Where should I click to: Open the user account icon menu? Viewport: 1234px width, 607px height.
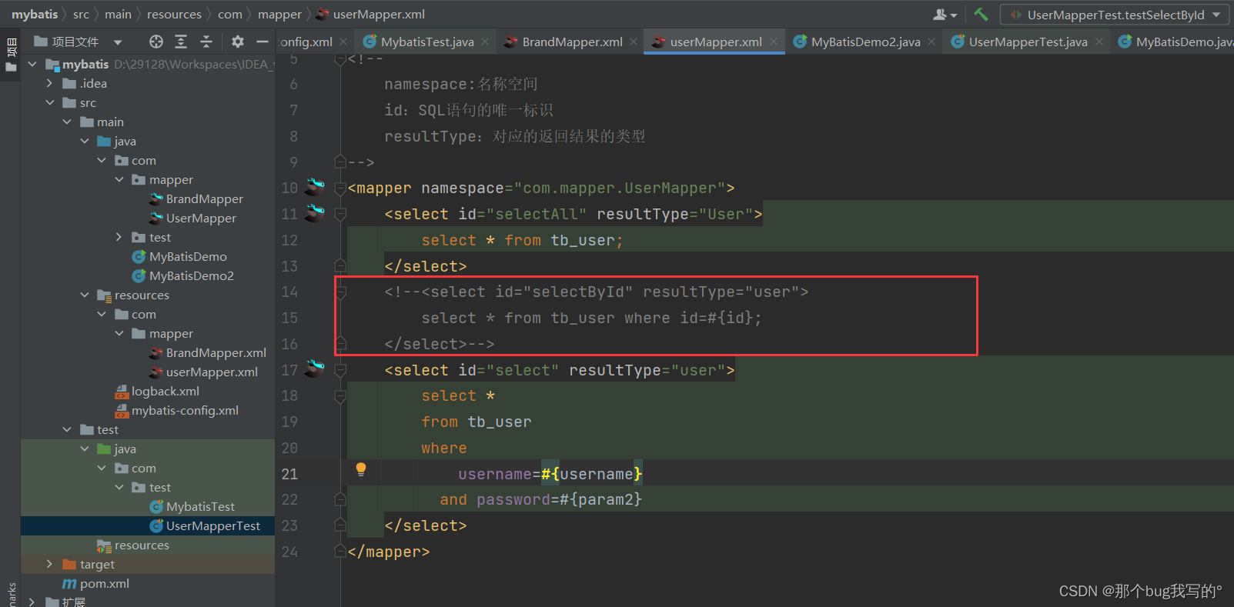tap(945, 15)
